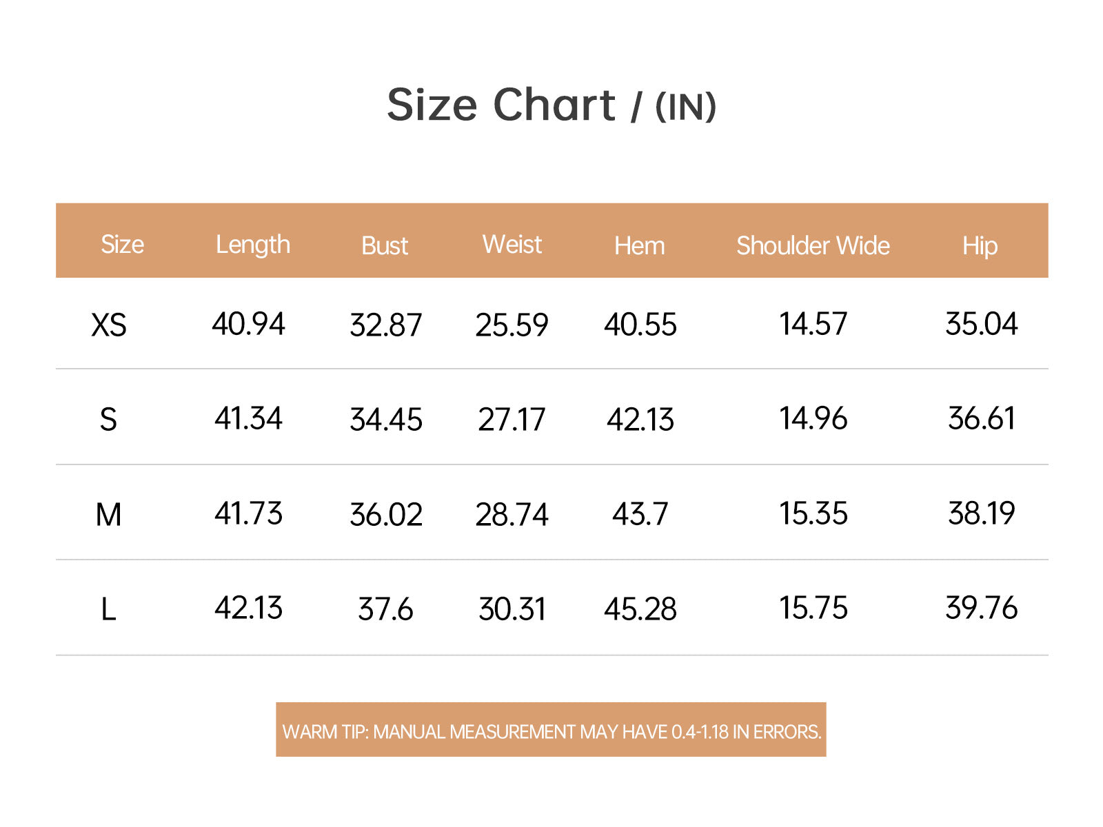Click the Hem column header

(x=640, y=246)
